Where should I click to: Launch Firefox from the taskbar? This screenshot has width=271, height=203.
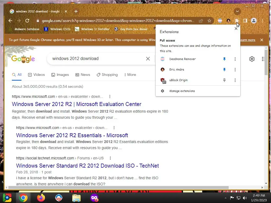[41, 198]
